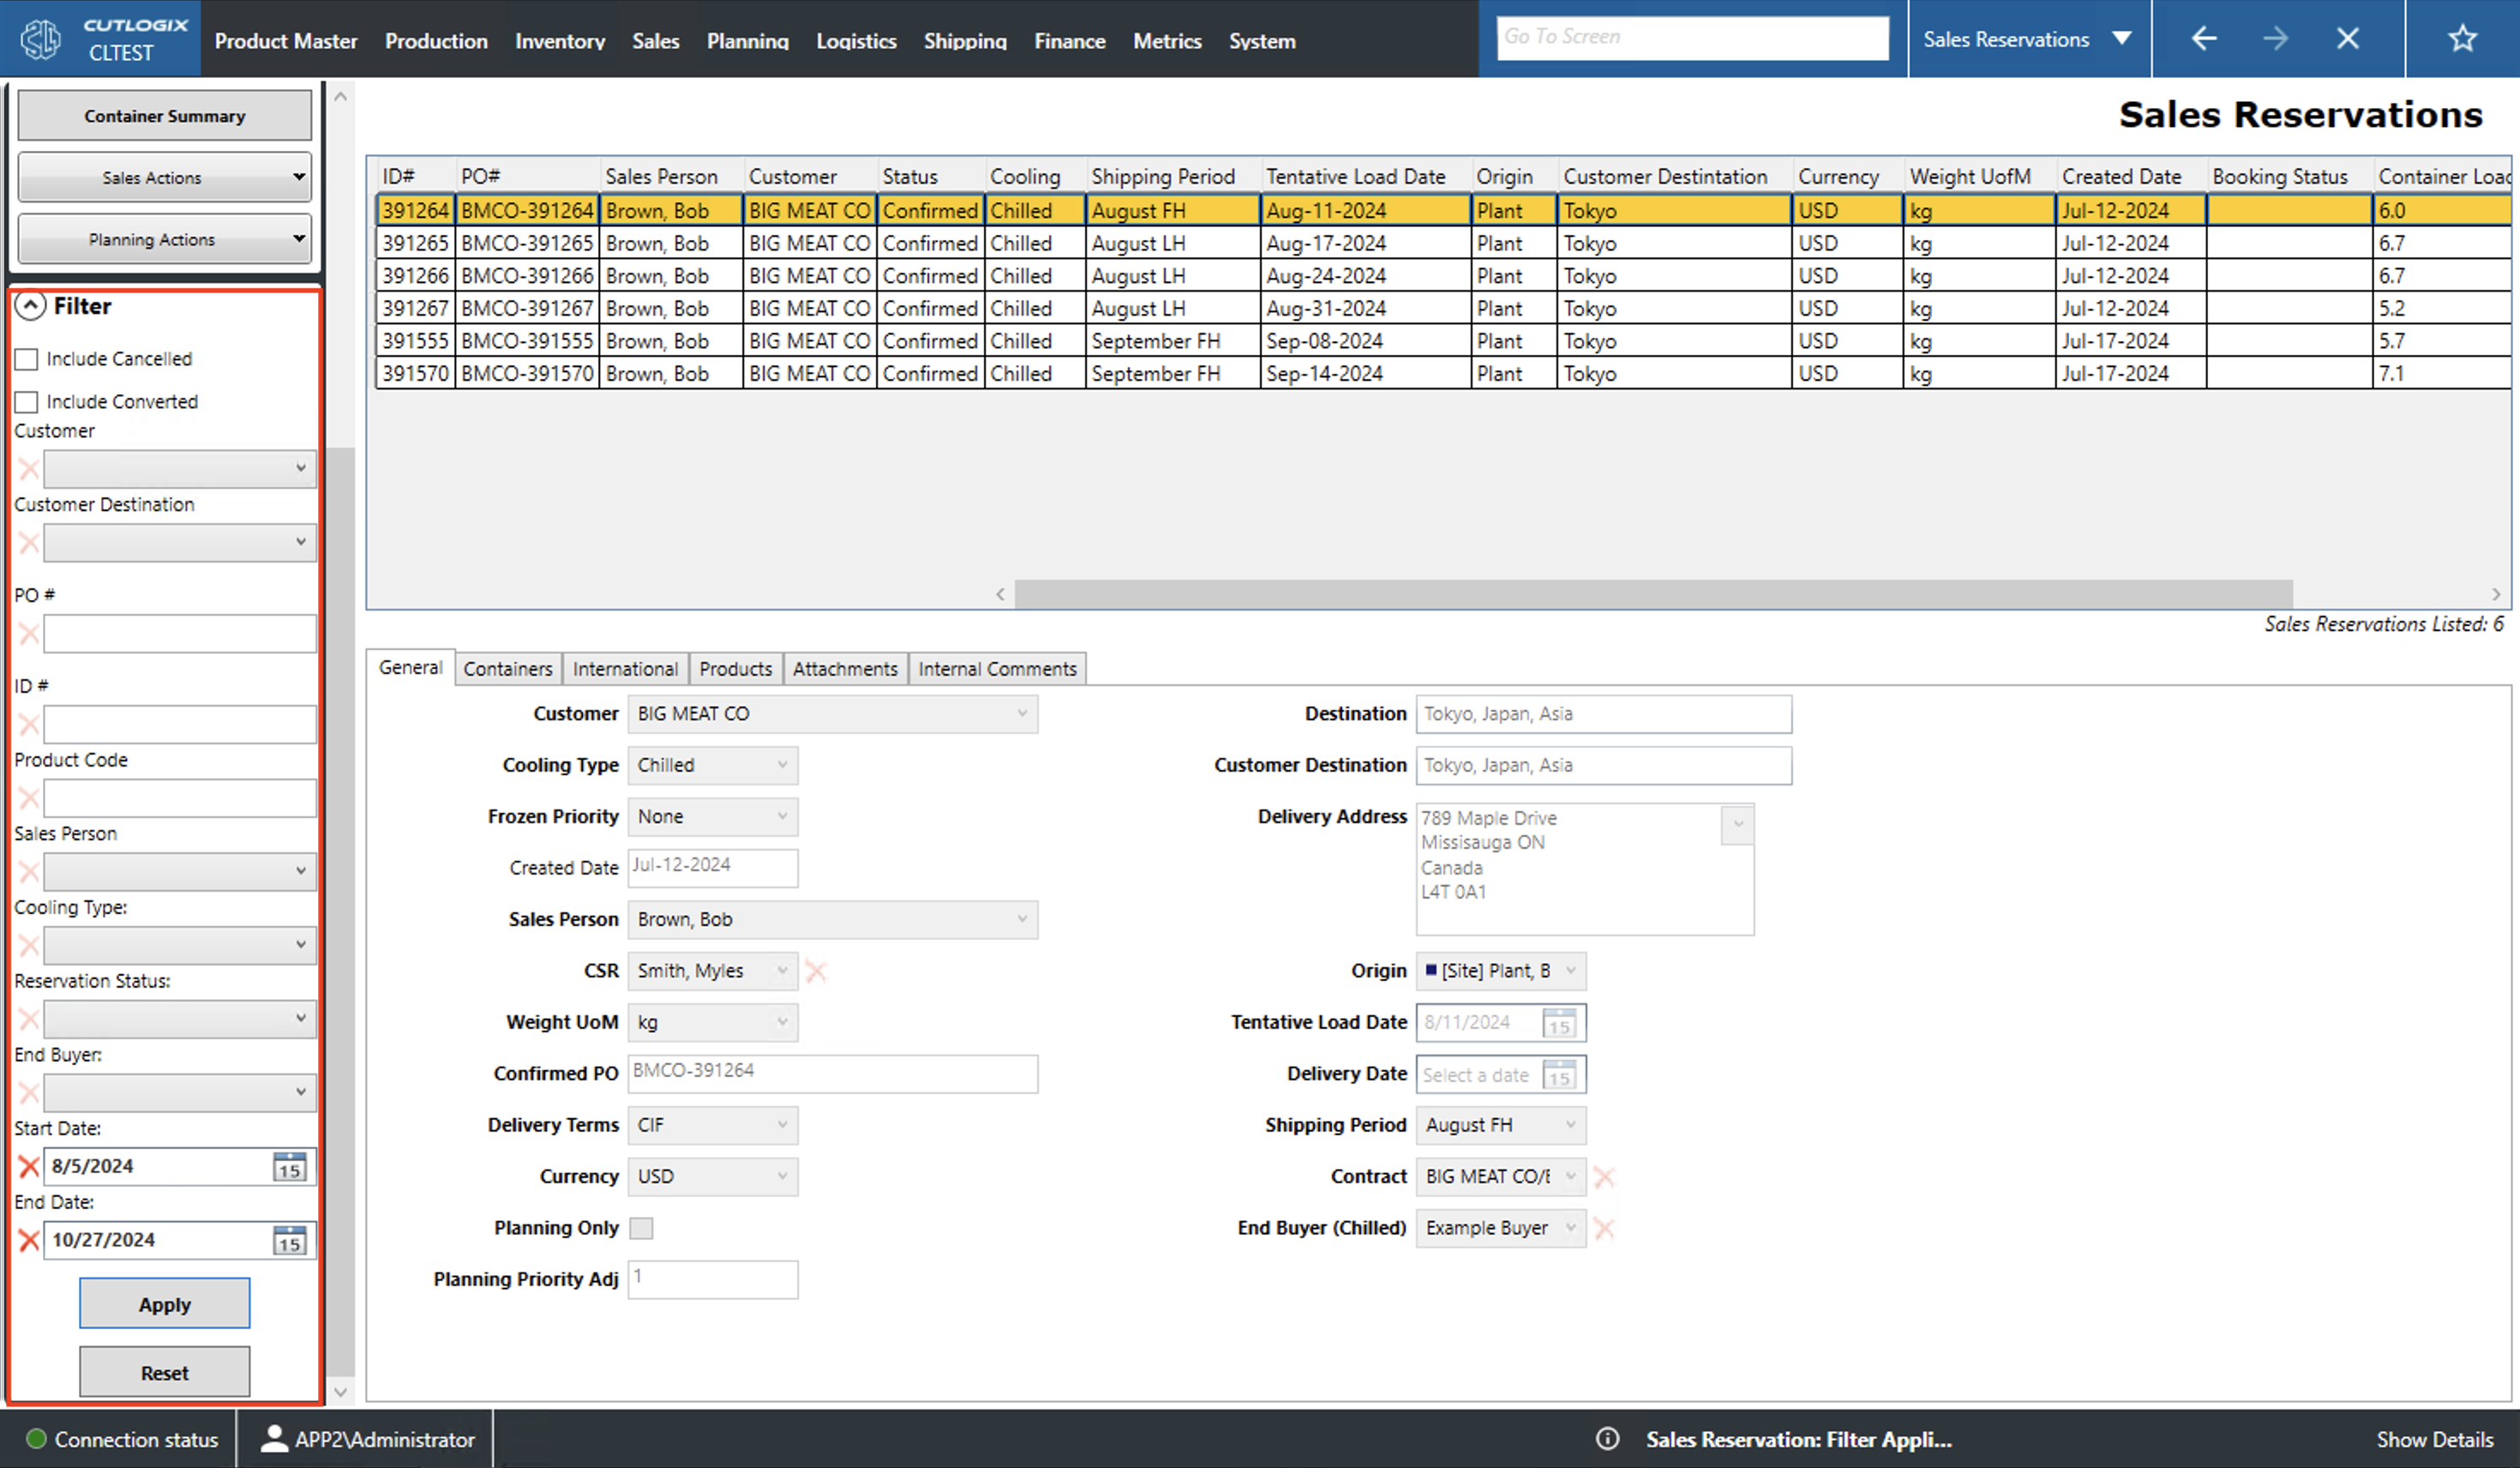Enable Include Converted checkbox
The image size is (2520, 1468).
coord(27,401)
